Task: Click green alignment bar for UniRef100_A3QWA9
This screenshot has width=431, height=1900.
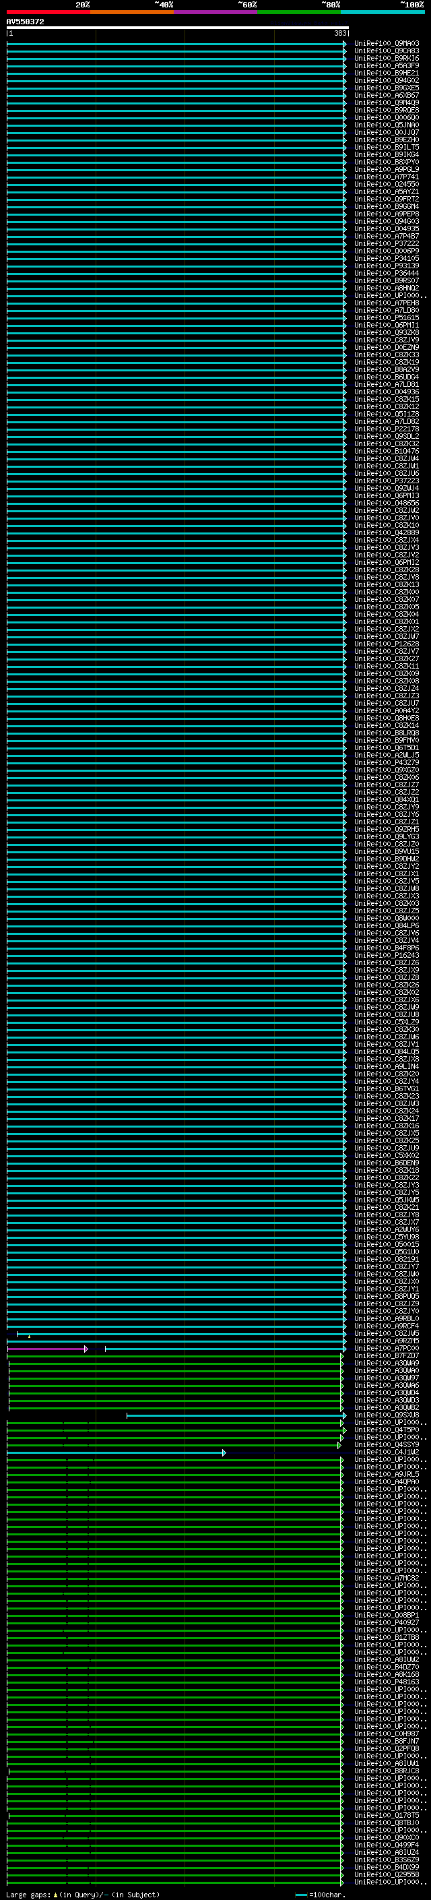Action: tap(175, 1363)
